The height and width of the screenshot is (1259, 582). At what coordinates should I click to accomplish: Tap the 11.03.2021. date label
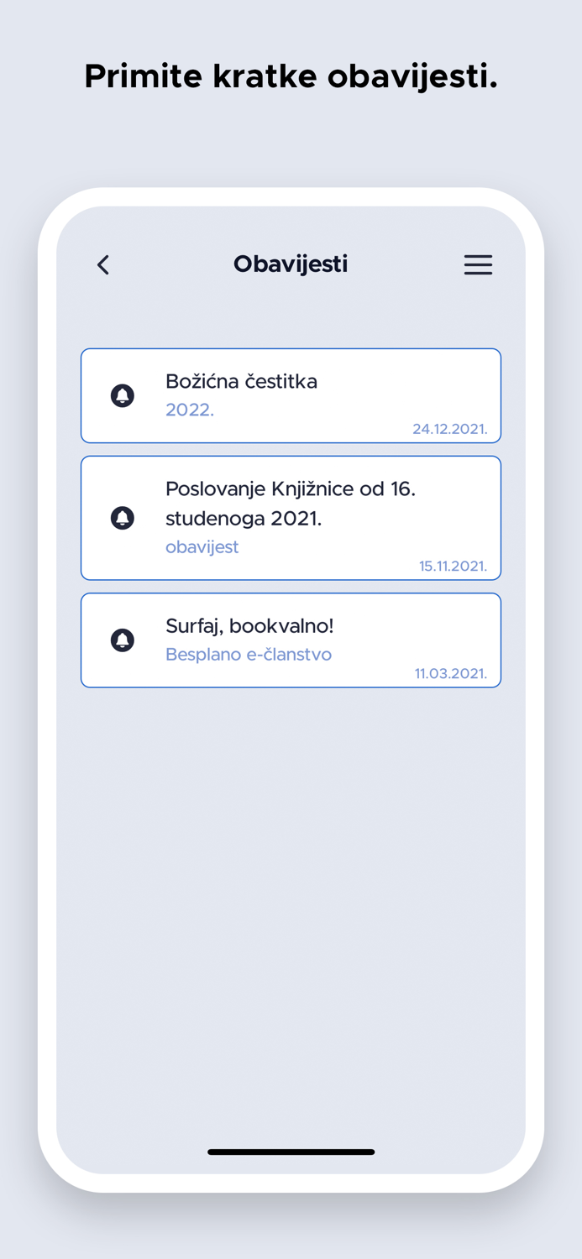click(x=452, y=672)
